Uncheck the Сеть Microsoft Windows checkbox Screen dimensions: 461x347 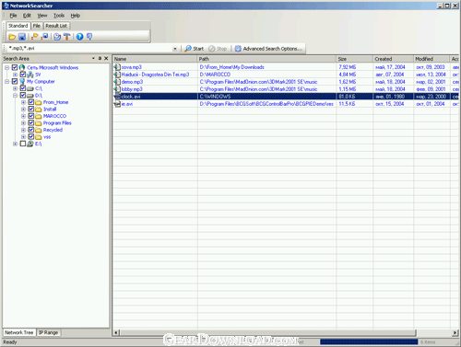tap(15, 67)
